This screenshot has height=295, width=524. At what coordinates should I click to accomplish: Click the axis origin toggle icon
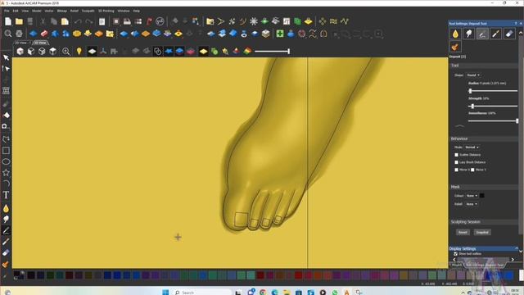(103, 51)
